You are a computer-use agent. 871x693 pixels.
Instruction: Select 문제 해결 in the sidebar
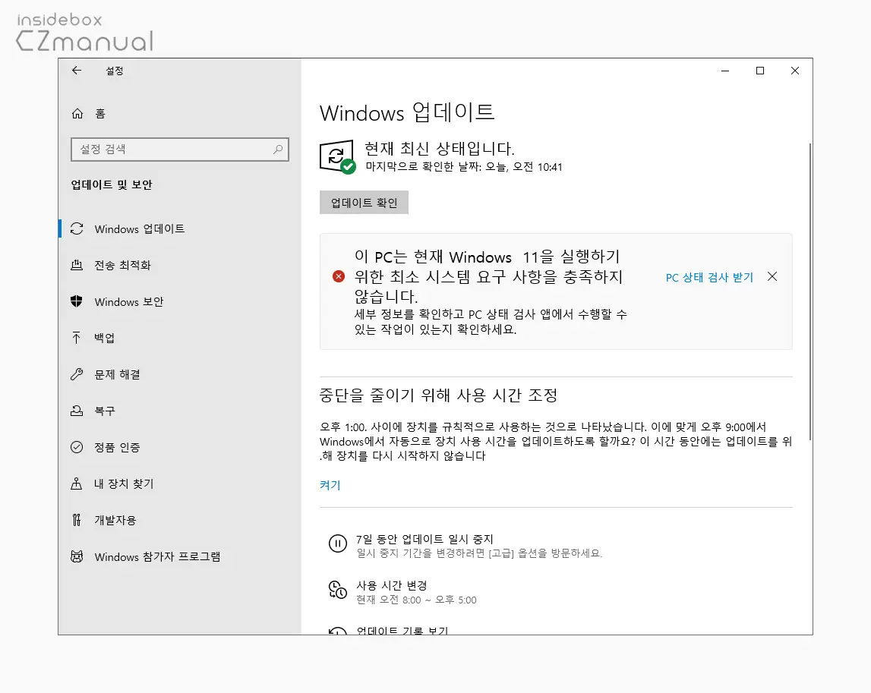coord(179,374)
